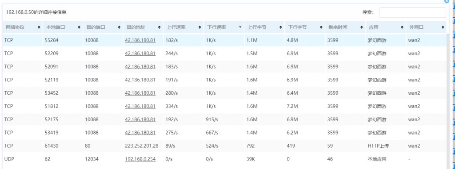This screenshot has width=455, height=169.
Task: Sort by 剩余时间 column arrows
Action: (361, 27)
